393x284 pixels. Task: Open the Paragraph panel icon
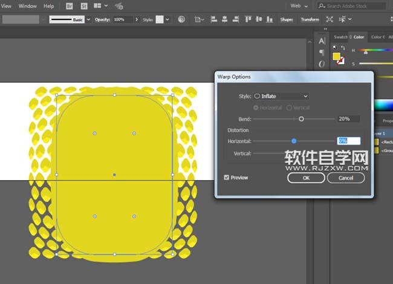click(322, 53)
